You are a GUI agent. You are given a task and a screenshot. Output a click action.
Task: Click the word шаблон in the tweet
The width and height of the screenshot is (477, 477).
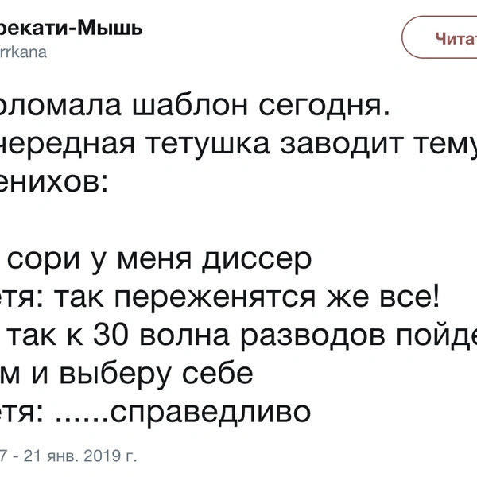[x=190, y=105]
